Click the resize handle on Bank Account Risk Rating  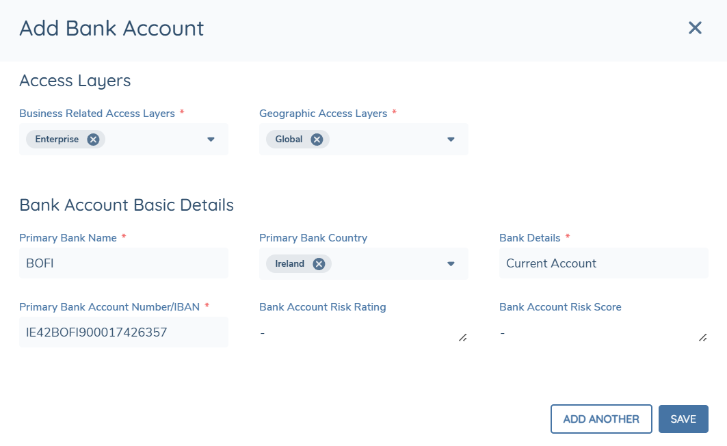click(463, 337)
